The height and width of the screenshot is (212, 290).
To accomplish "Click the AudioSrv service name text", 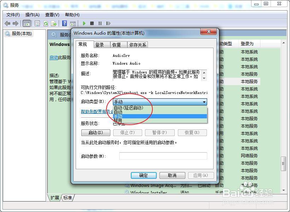I will click(121, 55).
